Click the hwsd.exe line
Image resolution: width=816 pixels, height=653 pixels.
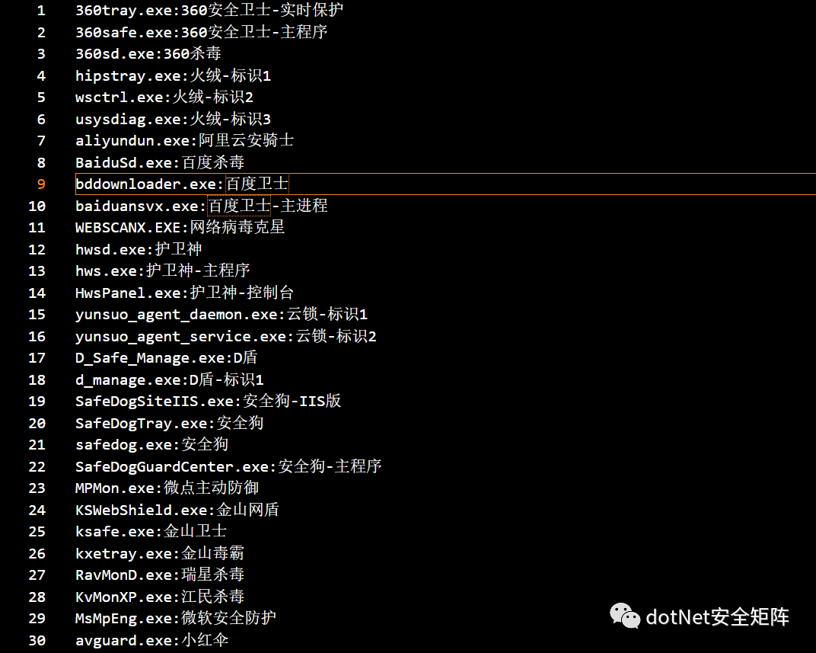(x=139, y=249)
